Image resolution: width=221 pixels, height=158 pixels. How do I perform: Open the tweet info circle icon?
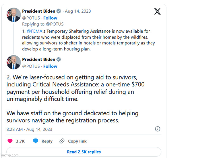coord(158,129)
